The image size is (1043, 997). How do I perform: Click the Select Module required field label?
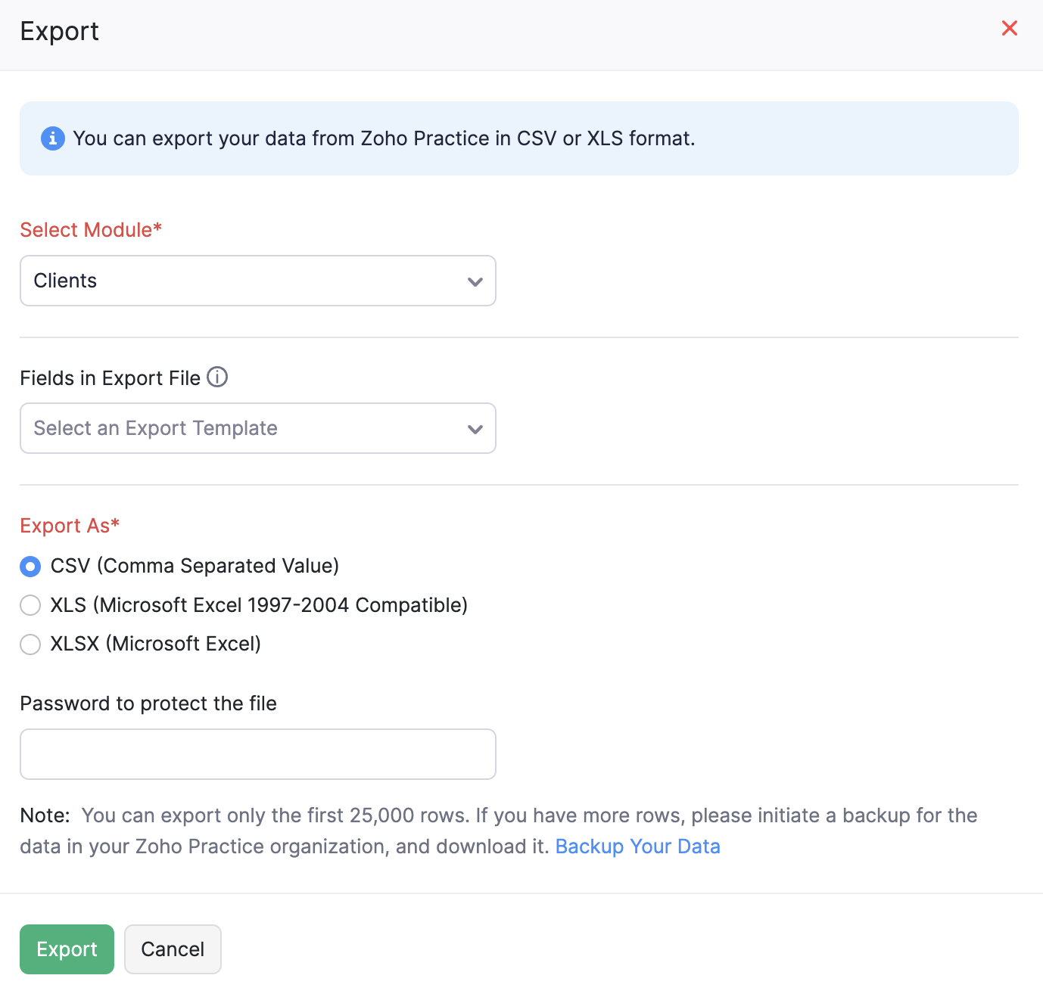point(91,230)
